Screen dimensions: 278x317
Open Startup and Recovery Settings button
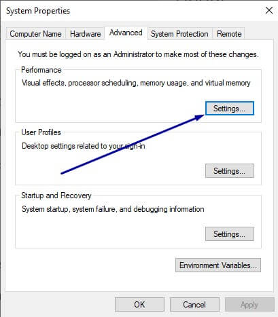pyautogui.click(x=230, y=234)
